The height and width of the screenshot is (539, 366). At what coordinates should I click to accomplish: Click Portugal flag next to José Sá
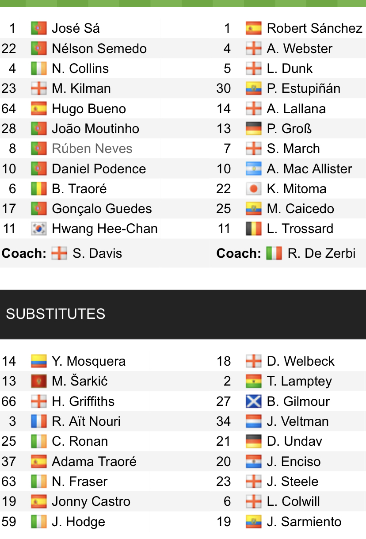coord(38,28)
